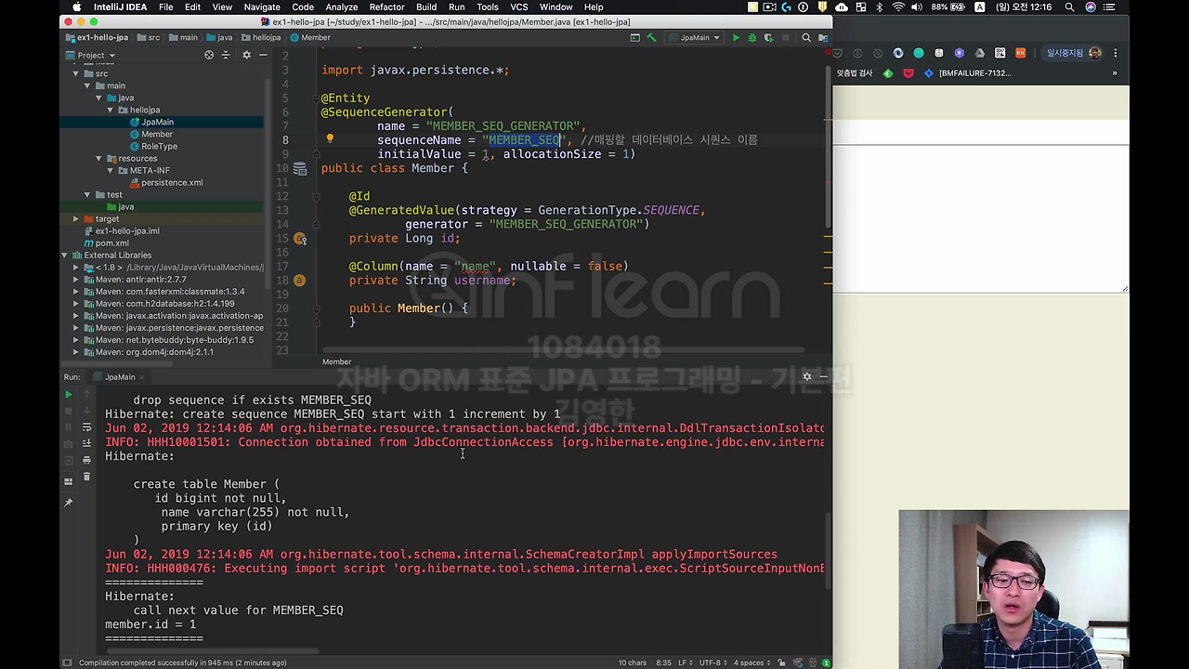Toggle tool window buttons icon in status bar
This screenshot has height=669, width=1189.
coord(66,662)
